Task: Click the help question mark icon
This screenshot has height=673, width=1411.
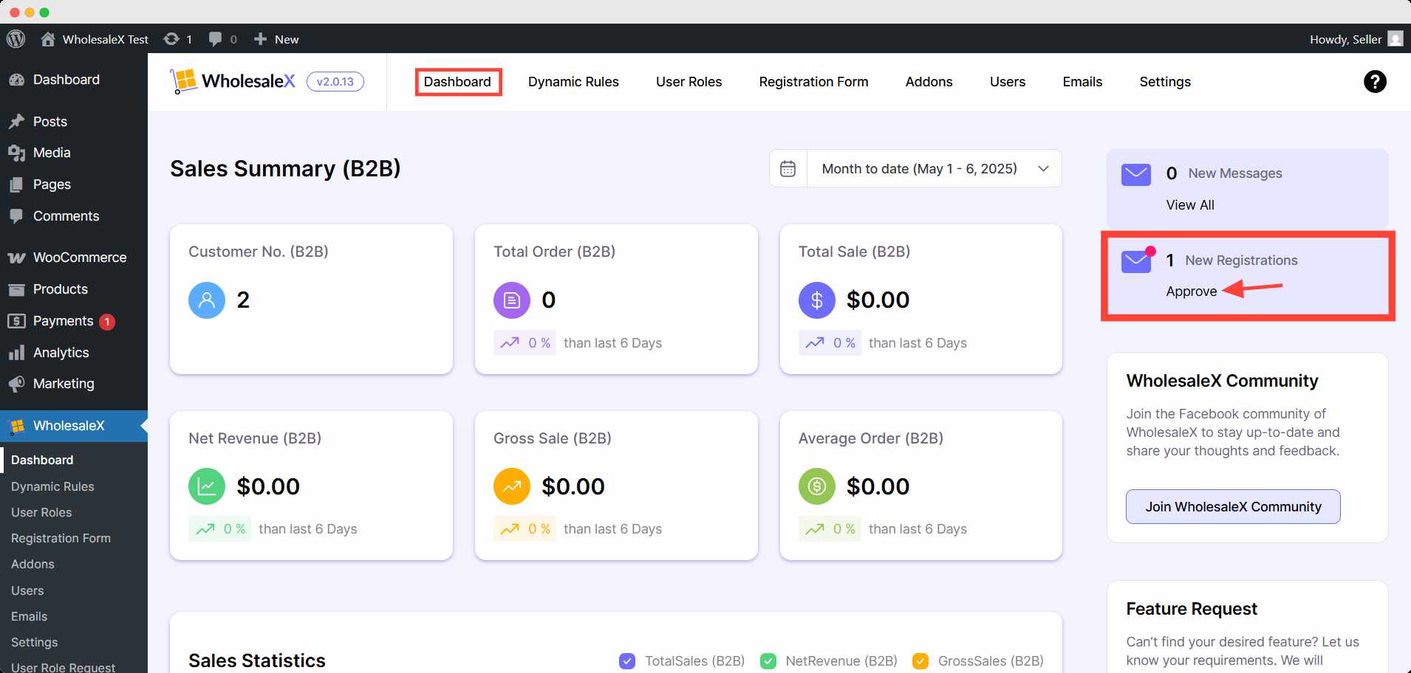Action: (x=1375, y=81)
